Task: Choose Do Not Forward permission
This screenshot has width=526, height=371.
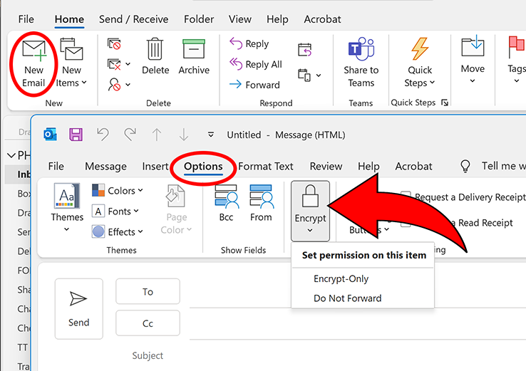Action: click(347, 298)
